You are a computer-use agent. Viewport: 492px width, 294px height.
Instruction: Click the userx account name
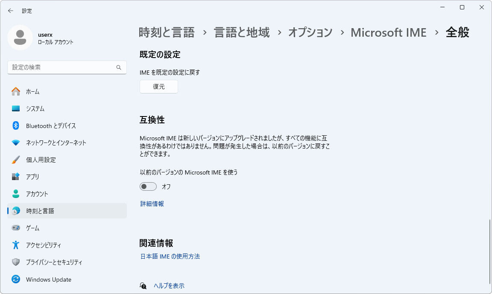point(45,35)
